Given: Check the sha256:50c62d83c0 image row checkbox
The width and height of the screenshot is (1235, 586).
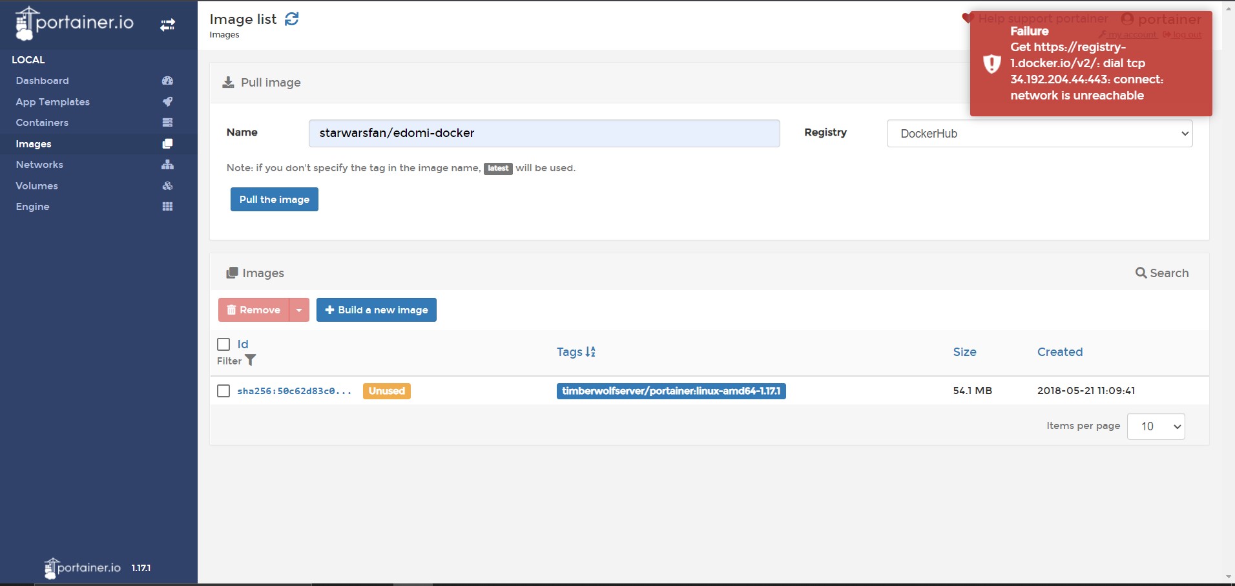Looking at the screenshot, I should point(223,391).
